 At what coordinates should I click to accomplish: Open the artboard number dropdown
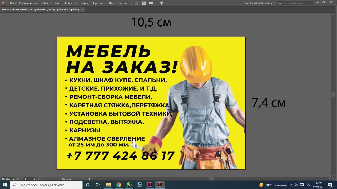(35, 179)
